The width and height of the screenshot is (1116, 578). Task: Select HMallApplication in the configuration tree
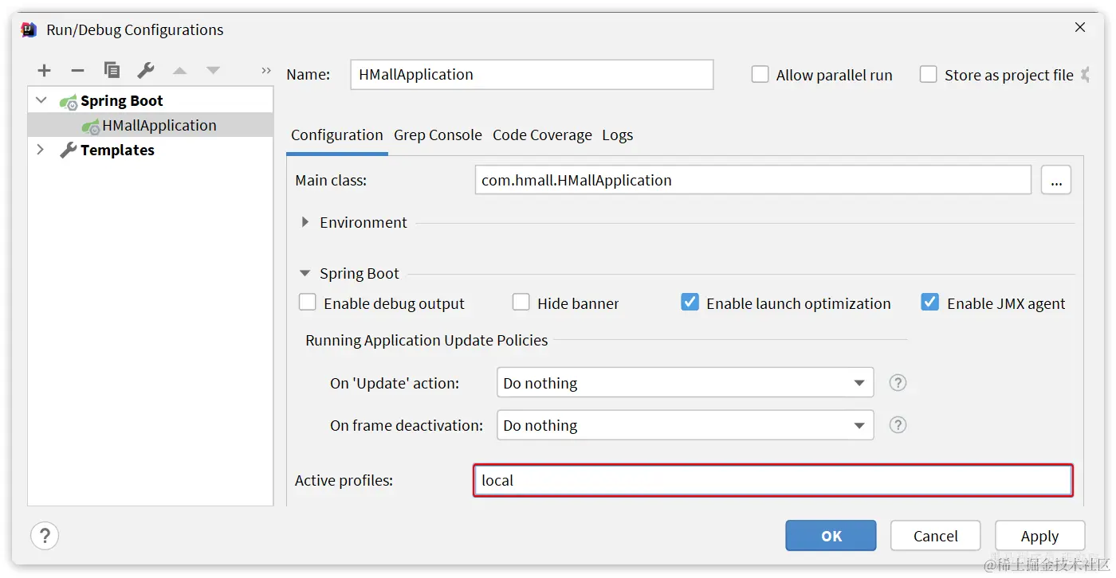[x=151, y=125]
